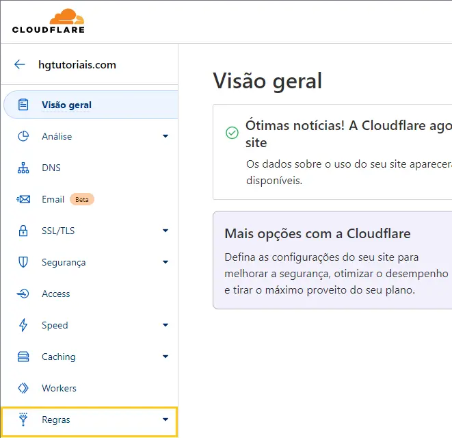Screen dimensions: 452x438
Task: Click the Regras filter icon
Action: pos(23,420)
